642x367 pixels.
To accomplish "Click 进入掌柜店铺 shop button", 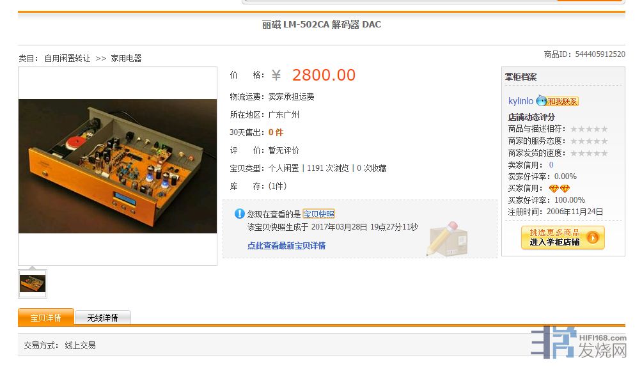I will [x=563, y=238].
